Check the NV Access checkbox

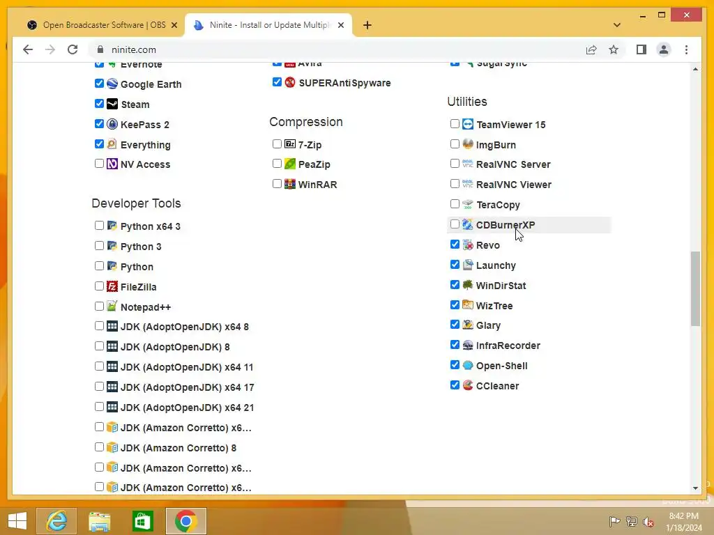click(99, 163)
